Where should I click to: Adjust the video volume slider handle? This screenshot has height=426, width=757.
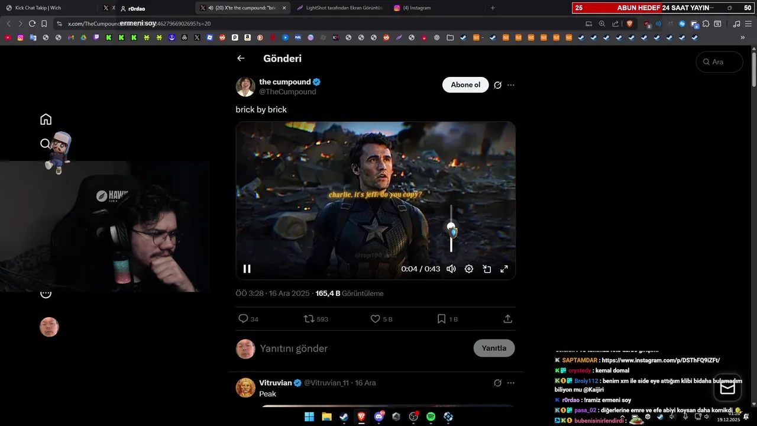click(451, 227)
